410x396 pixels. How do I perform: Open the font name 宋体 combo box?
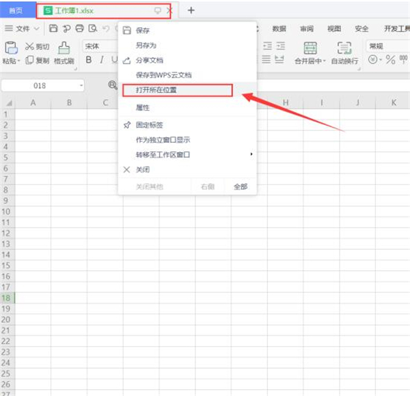100,46
